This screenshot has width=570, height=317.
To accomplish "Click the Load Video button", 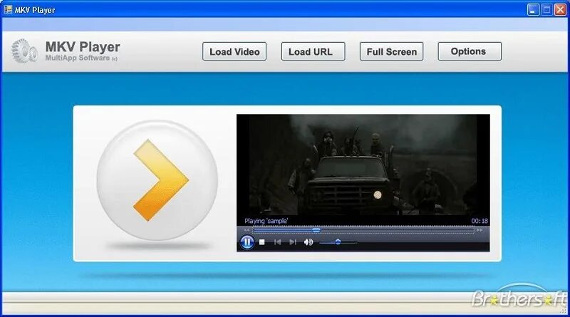I will [234, 51].
